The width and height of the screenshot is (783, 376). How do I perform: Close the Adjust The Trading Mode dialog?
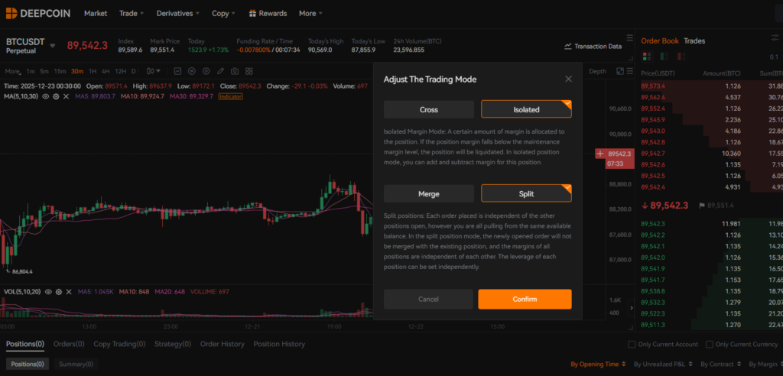pos(568,79)
